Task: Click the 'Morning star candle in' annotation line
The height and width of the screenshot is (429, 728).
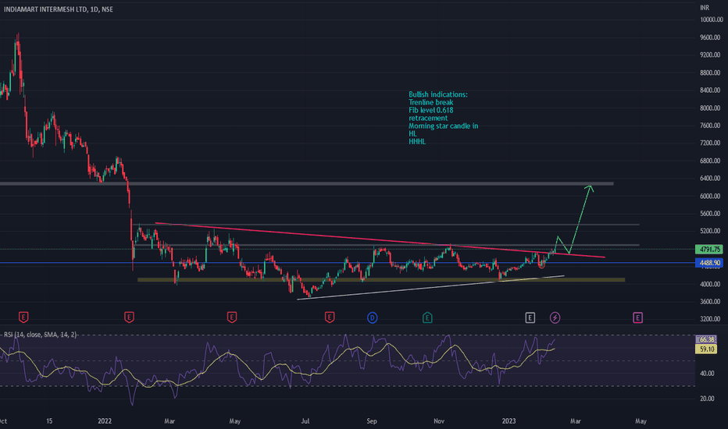Action: coord(443,126)
